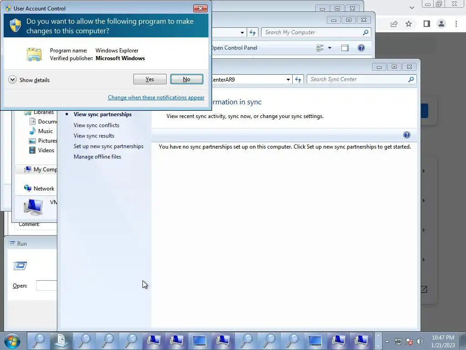Minimize the Sync Center window
Viewport: 466px width, 350px height.
pos(379,67)
